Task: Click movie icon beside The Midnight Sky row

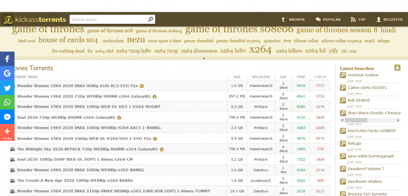Action: 12,149
